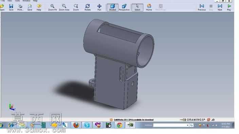
Task: Return to the Home view
Action: click(149, 7)
